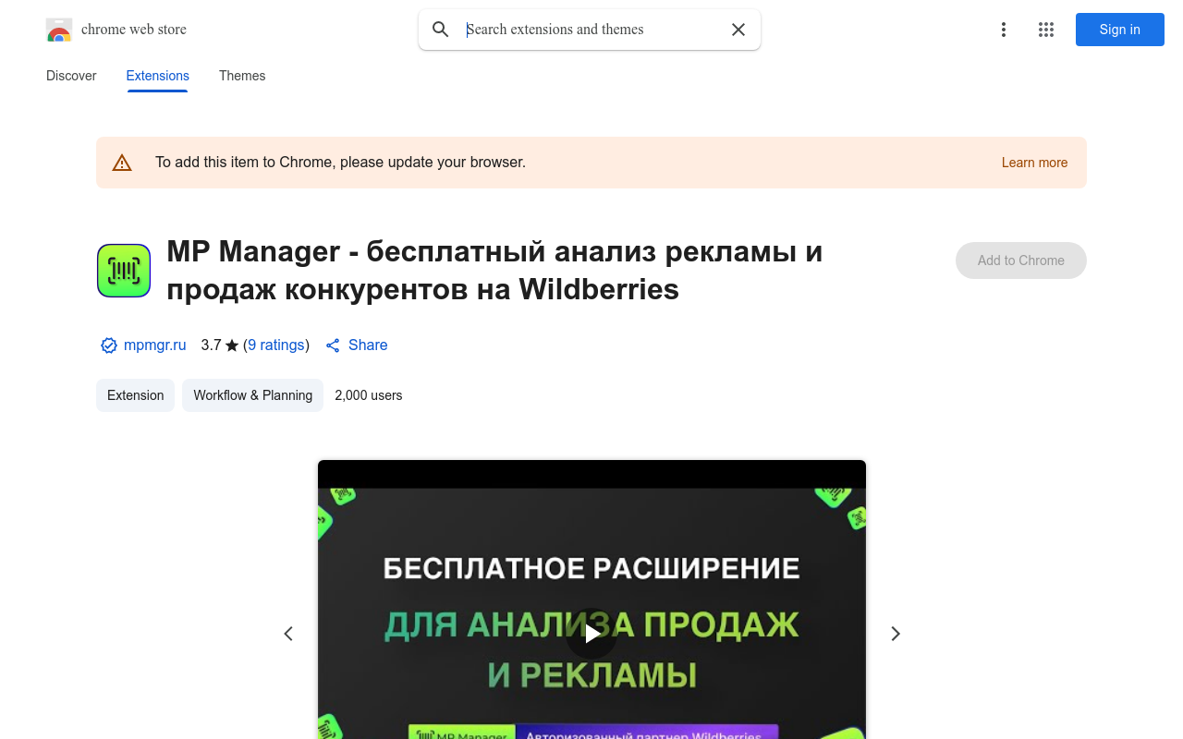The width and height of the screenshot is (1183, 739).
Task: Click the search magnifier icon
Action: pyautogui.click(x=441, y=30)
